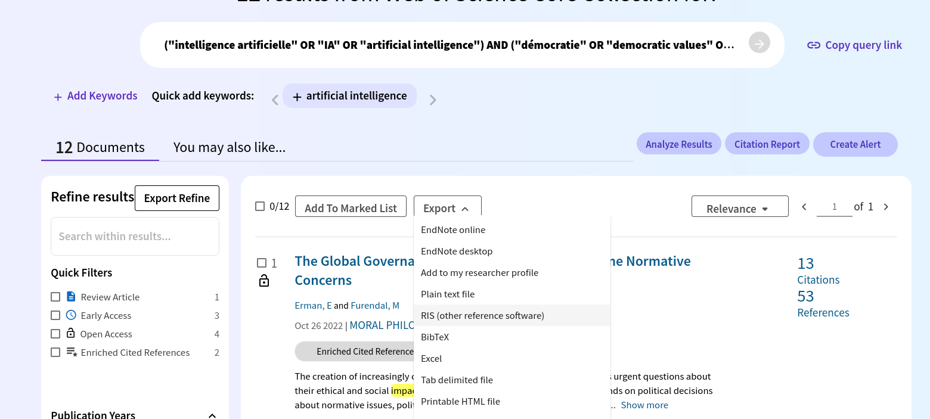
Task: Go to next results page arrow
Action: (x=886, y=207)
